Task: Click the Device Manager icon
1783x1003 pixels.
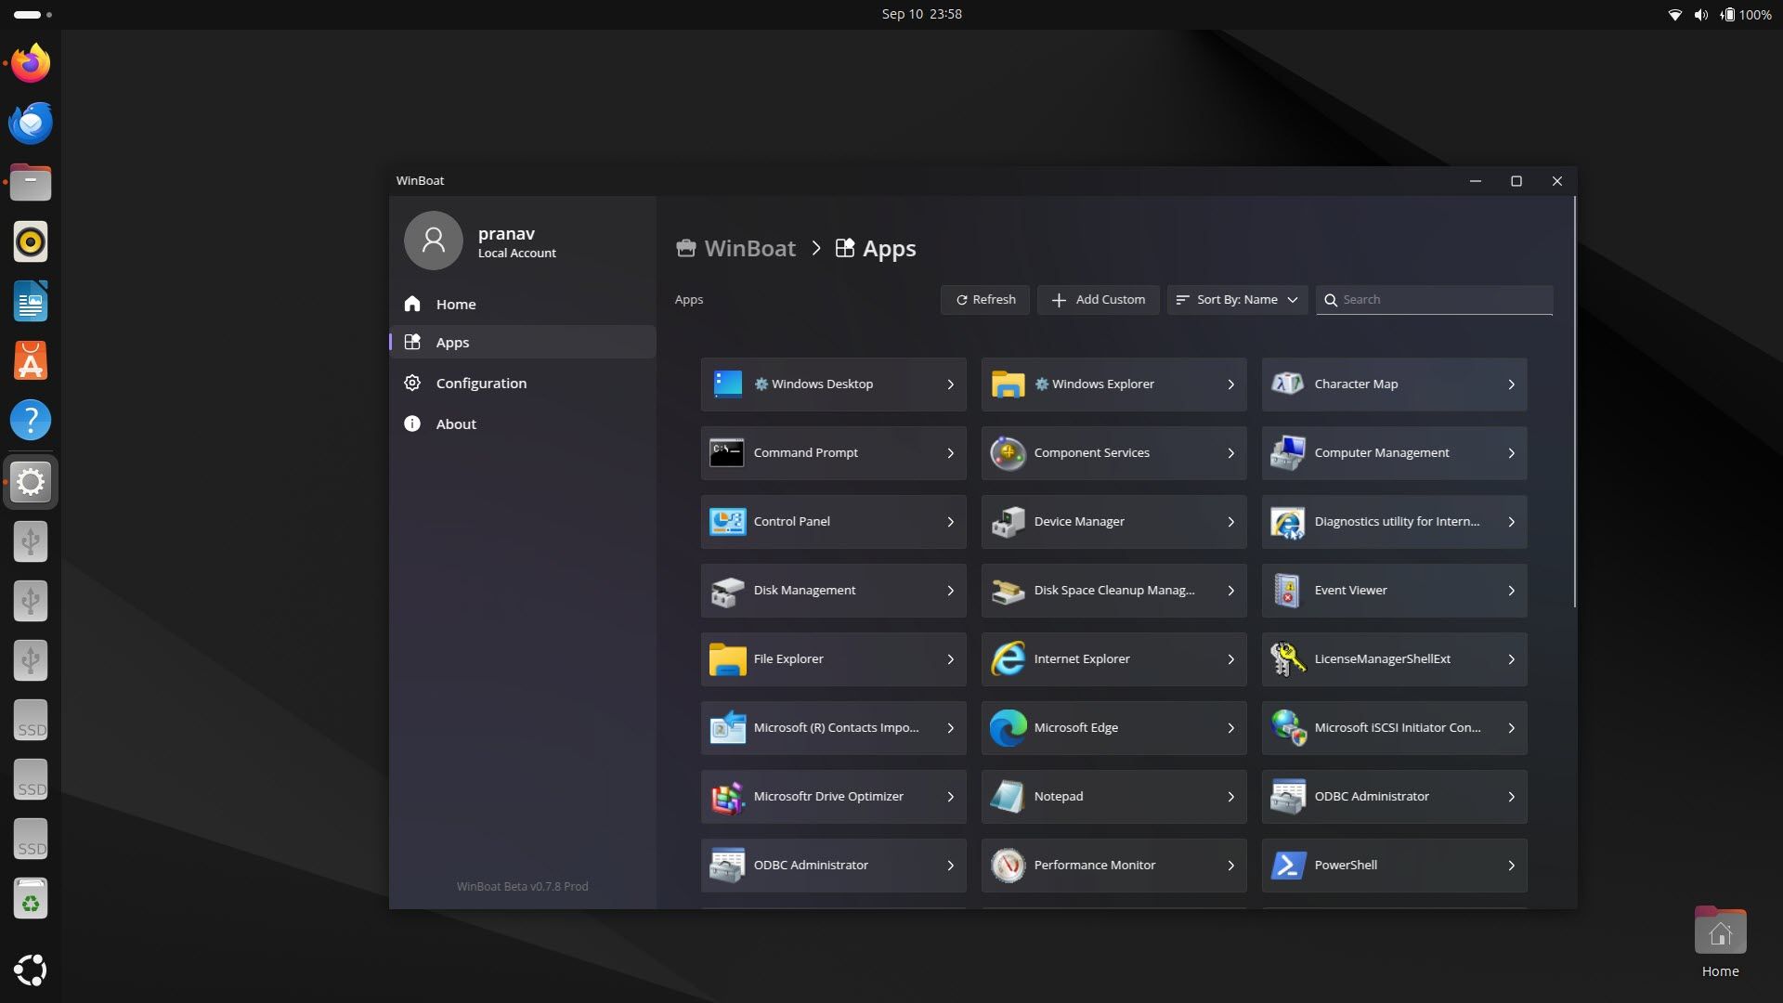Action: tap(1008, 521)
